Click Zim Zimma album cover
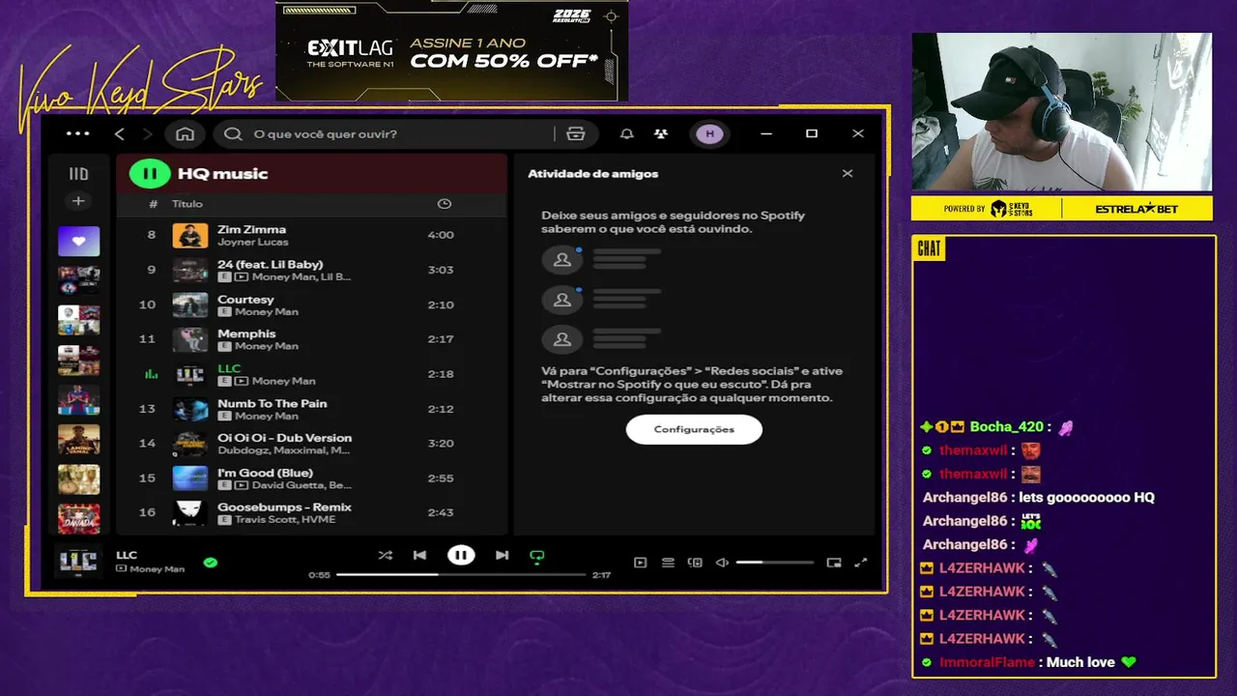This screenshot has width=1237, height=696. [190, 235]
